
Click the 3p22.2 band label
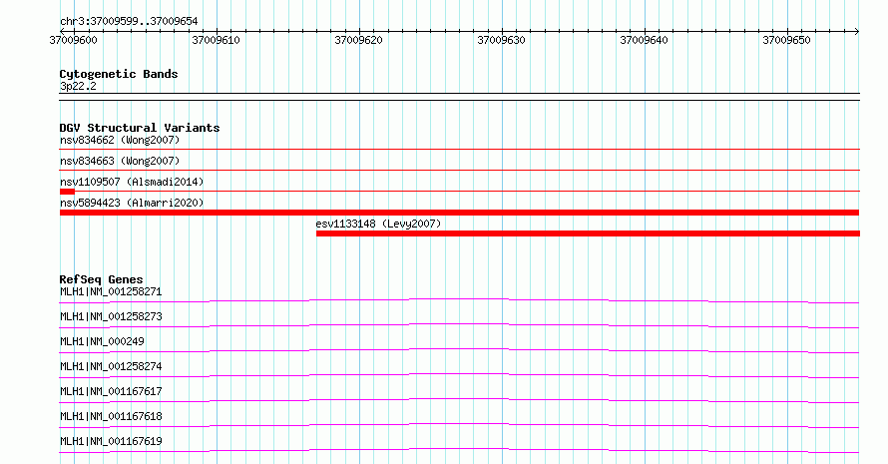[78, 86]
